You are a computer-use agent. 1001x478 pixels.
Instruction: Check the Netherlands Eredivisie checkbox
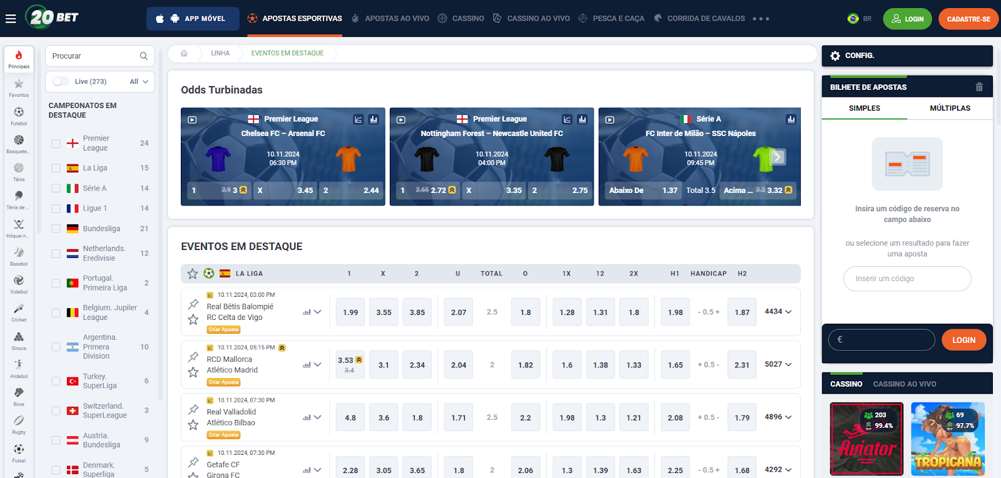[56, 254]
